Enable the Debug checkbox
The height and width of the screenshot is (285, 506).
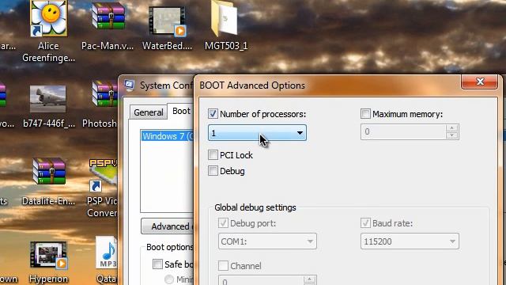[213, 171]
